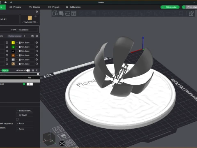The width and height of the screenshot is (197, 148).
Task: Click round icon left of filament 8 swatch
Action: pyautogui.click(x=7, y=55)
